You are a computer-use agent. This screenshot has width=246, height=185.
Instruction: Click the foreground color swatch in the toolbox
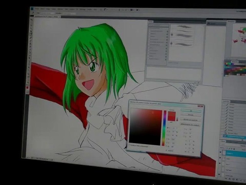(x=27, y=87)
